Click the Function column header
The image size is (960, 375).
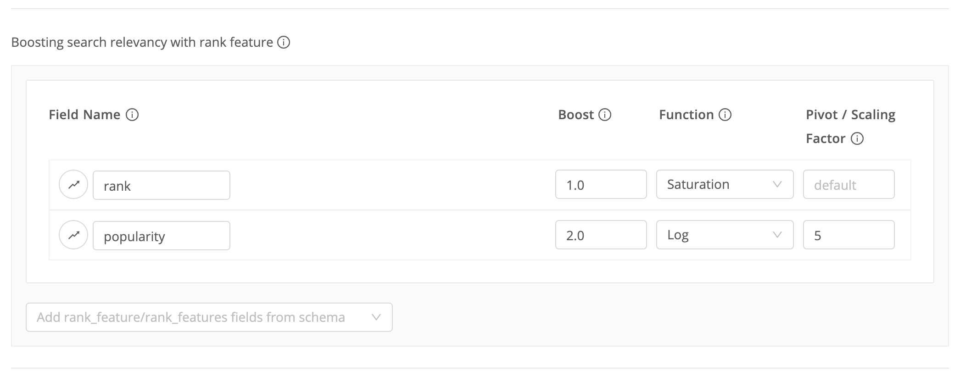[687, 115]
